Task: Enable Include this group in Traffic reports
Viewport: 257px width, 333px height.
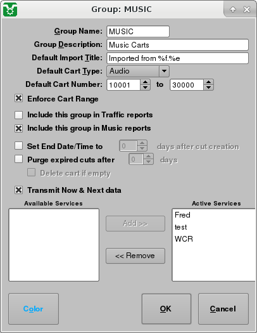Action: point(18,115)
